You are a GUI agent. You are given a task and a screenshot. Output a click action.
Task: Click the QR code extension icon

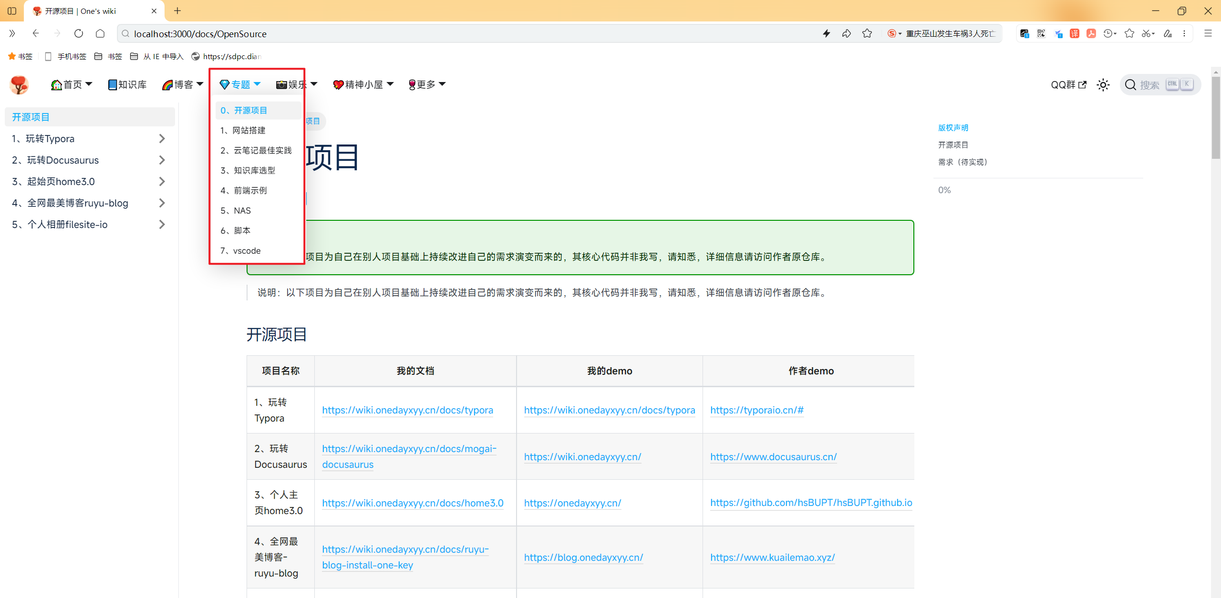pyautogui.click(x=1041, y=33)
